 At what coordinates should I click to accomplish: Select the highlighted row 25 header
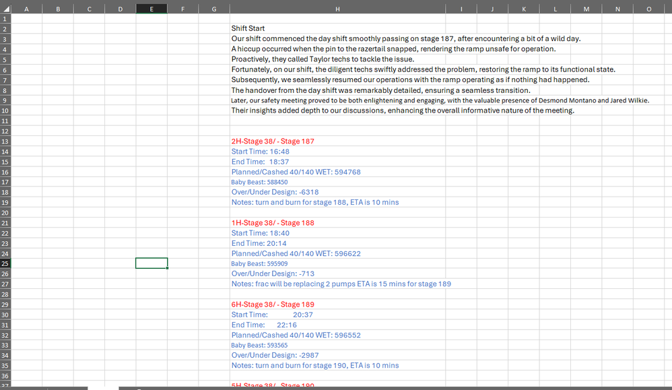[5, 263]
